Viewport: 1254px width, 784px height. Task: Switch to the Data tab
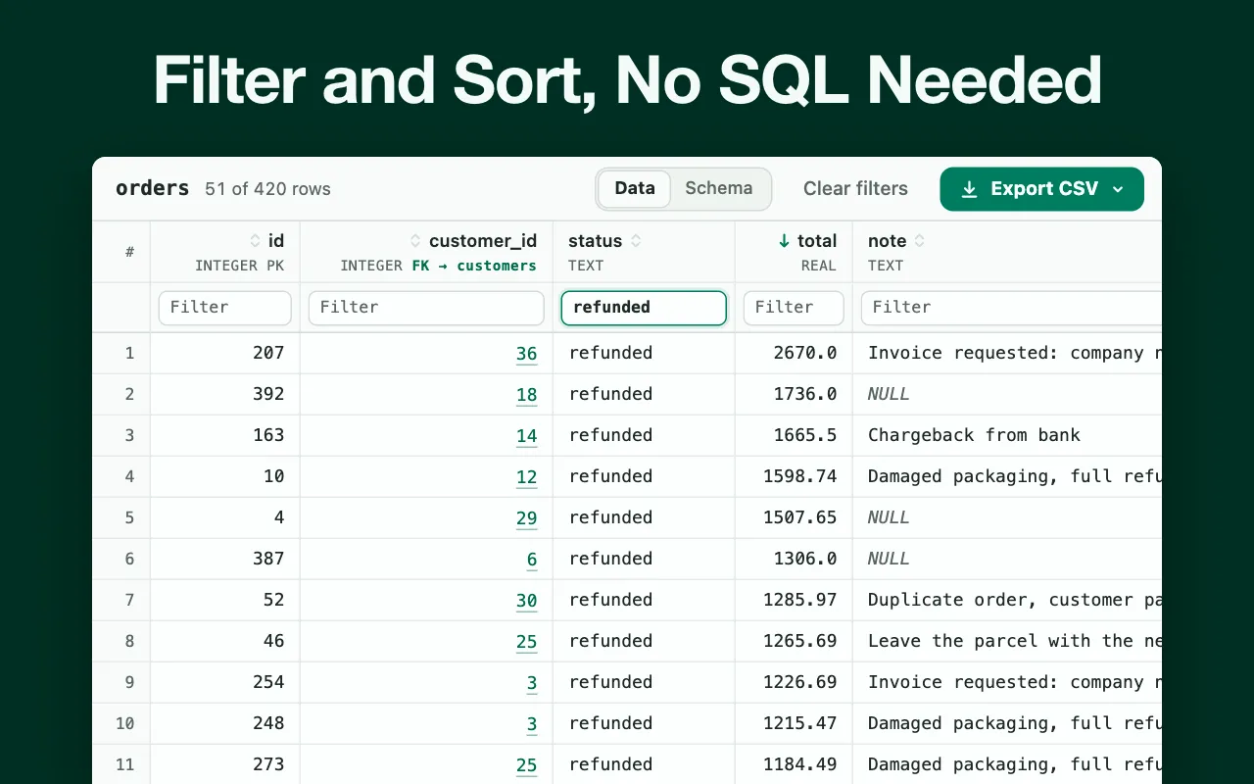click(635, 188)
